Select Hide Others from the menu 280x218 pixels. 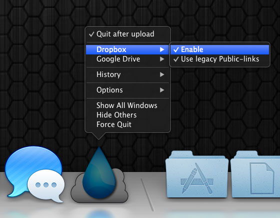pos(127,115)
